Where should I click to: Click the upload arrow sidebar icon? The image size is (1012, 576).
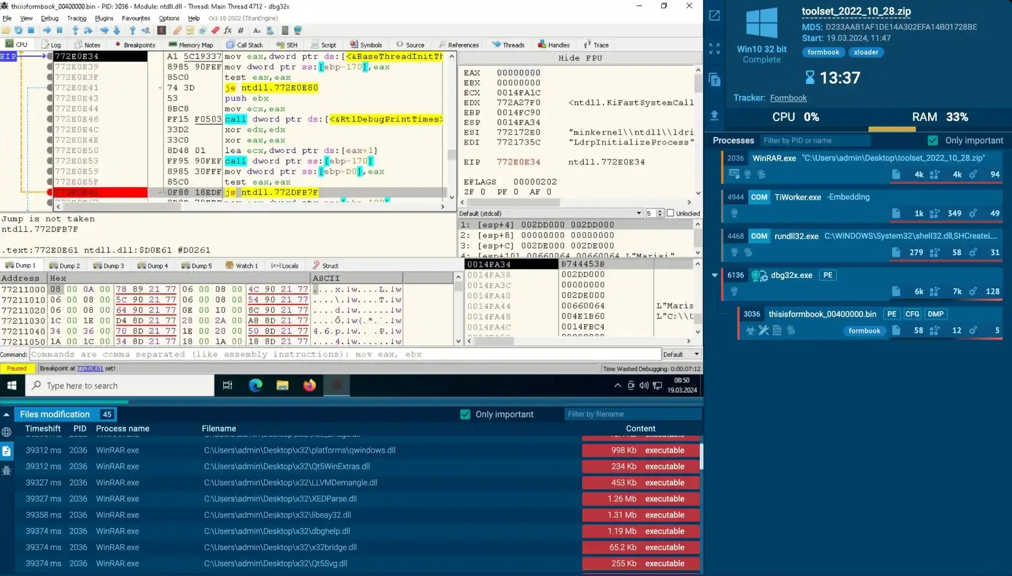[714, 116]
